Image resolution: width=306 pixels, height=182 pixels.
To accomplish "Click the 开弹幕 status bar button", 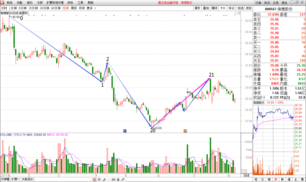I will [5, 179].
